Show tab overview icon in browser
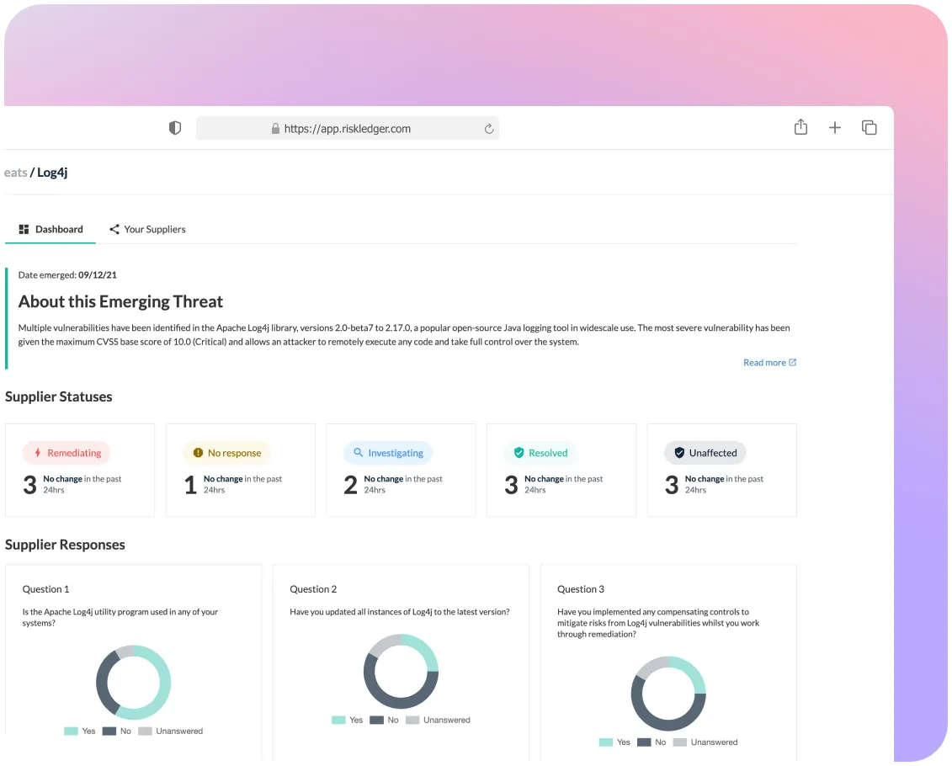Image resolution: width=952 pixels, height=766 pixels. coord(869,127)
